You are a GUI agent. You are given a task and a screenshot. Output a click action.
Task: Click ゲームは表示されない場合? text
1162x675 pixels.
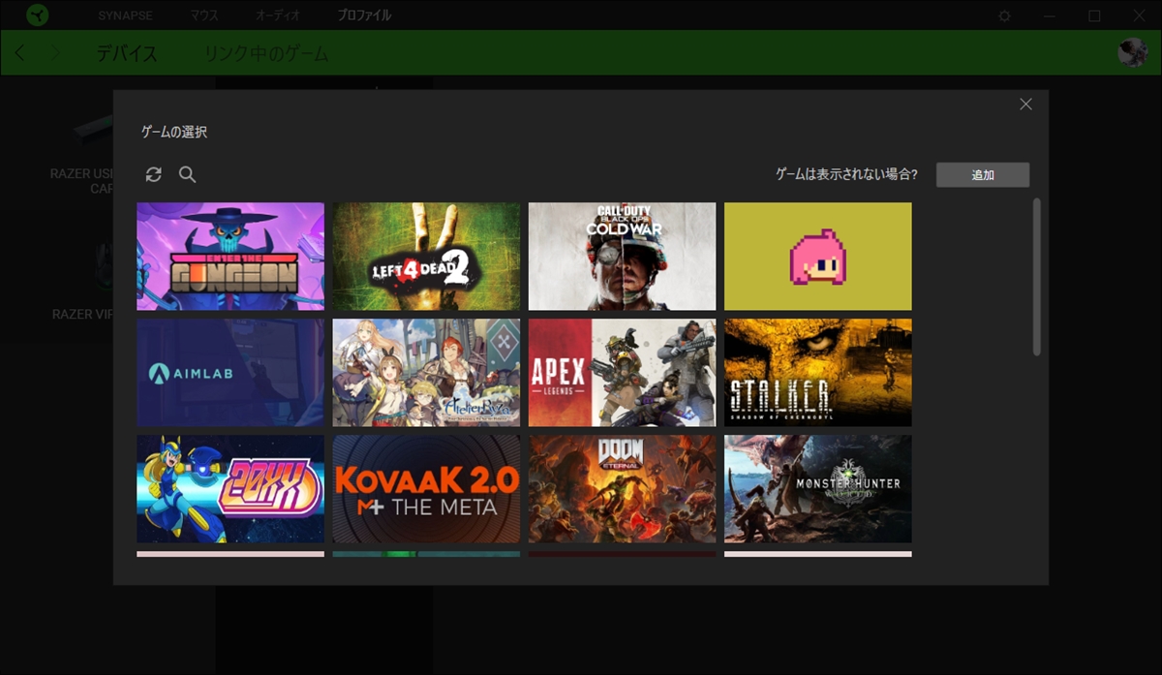(x=846, y=174)
